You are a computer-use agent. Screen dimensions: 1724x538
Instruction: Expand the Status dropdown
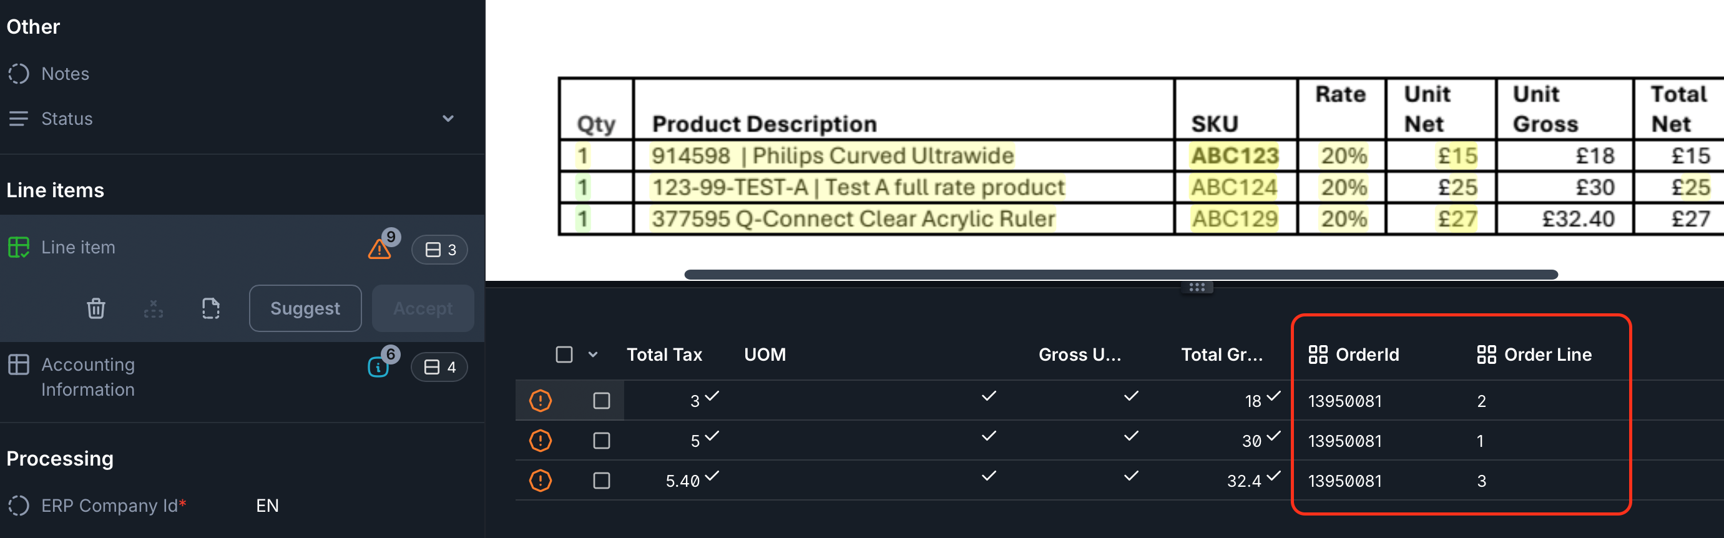click(448, 119)
